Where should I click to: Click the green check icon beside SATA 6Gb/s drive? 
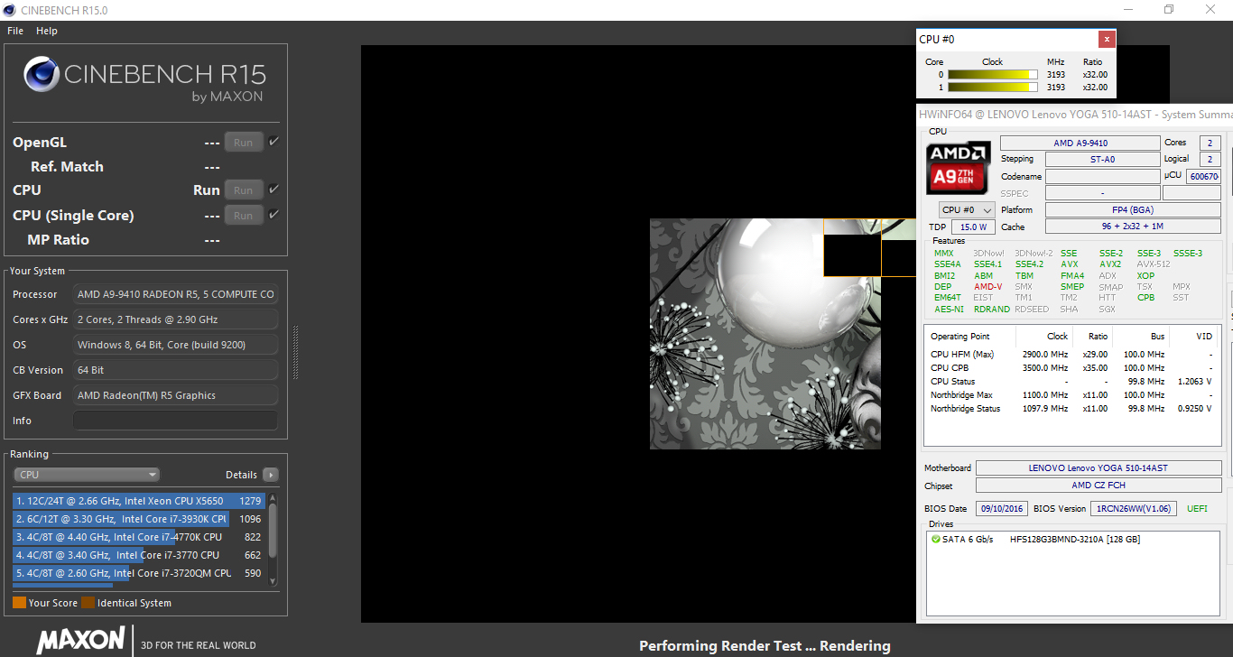tap(936, 540)
